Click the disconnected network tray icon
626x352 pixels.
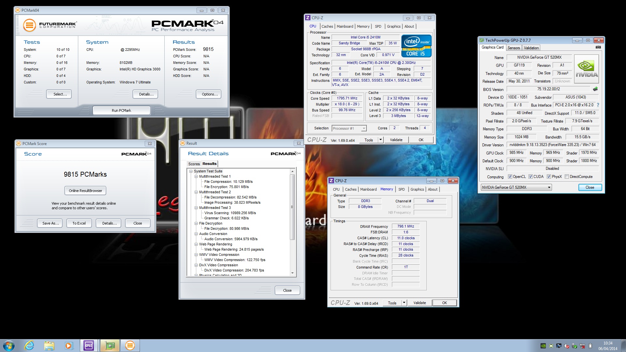(x=582, y=346)
